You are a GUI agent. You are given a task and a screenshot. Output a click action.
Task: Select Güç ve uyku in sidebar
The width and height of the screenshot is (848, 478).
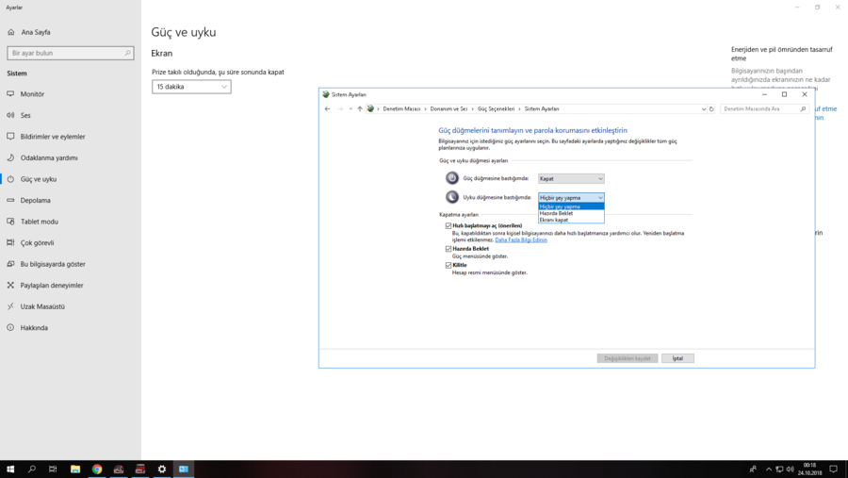[39, 178]
